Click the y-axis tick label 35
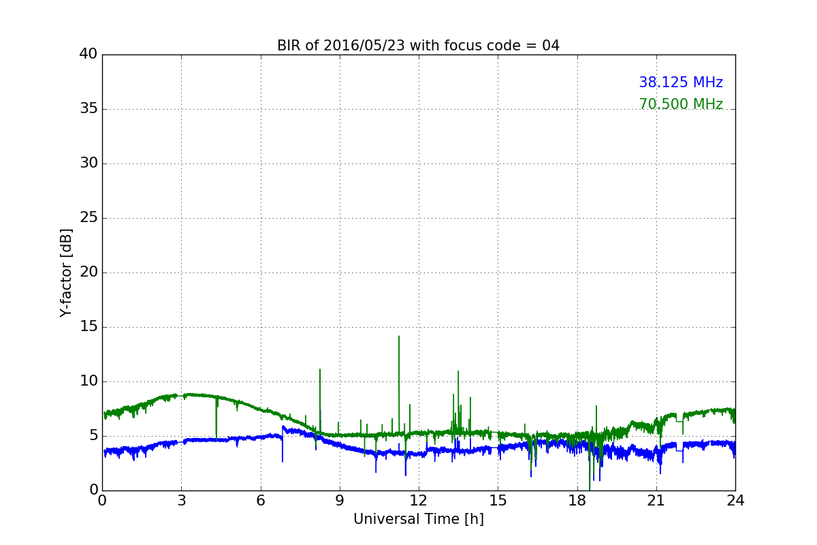 (89, 109)
